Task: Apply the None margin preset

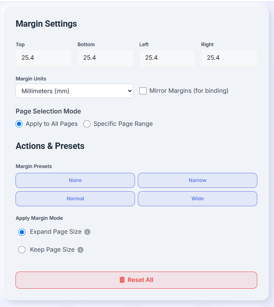Action: click(x=75, y=180)
